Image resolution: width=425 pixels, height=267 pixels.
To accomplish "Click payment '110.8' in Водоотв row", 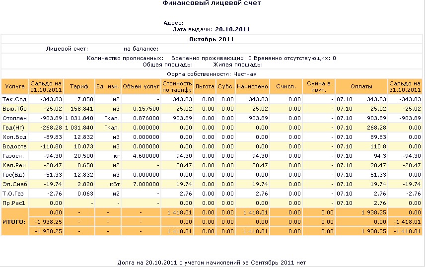I will click(x=378, y=146).
